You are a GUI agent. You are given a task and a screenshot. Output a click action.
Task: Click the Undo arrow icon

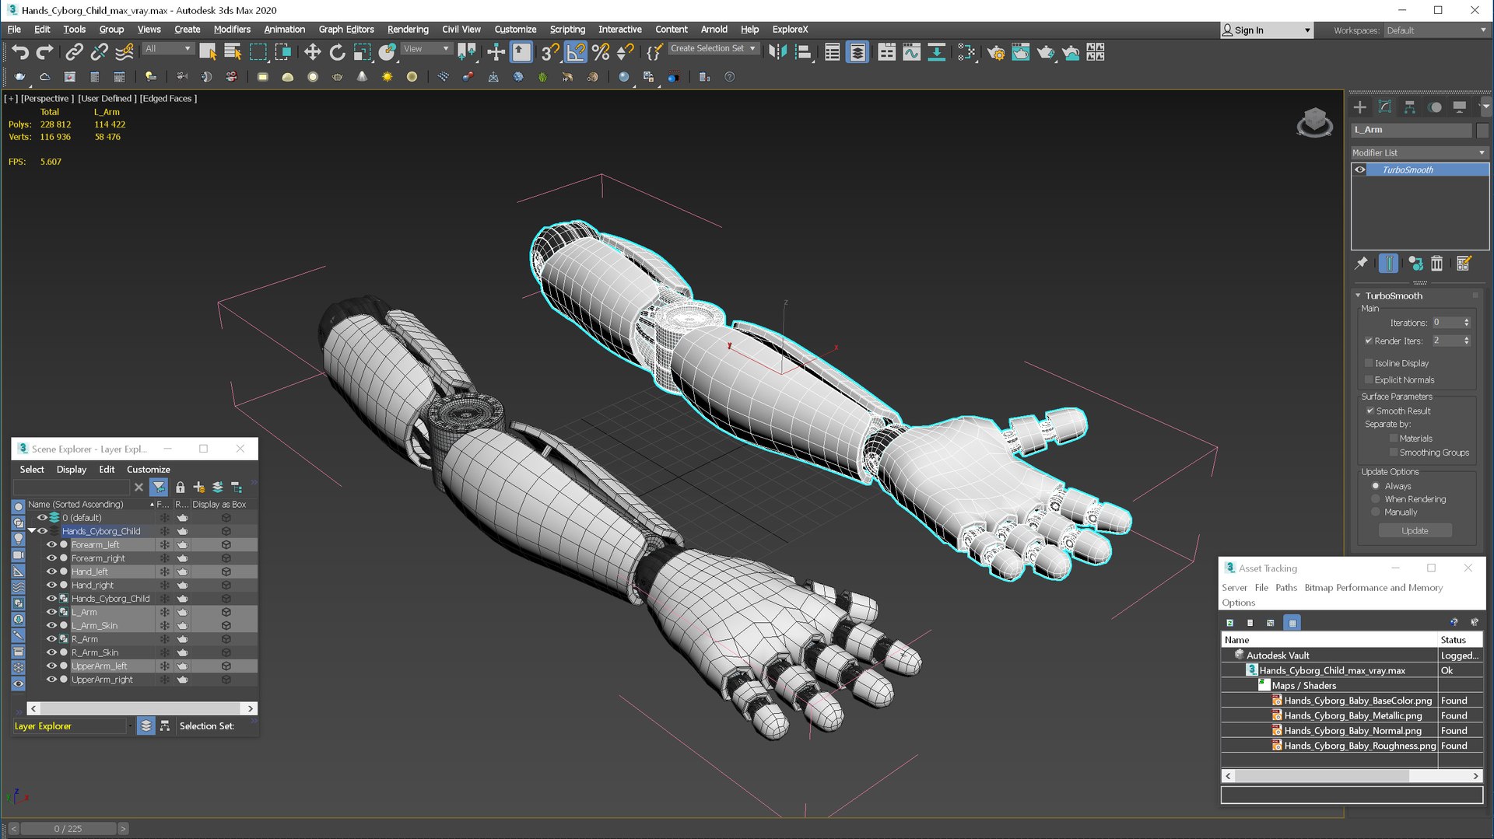tap(20, 52)
